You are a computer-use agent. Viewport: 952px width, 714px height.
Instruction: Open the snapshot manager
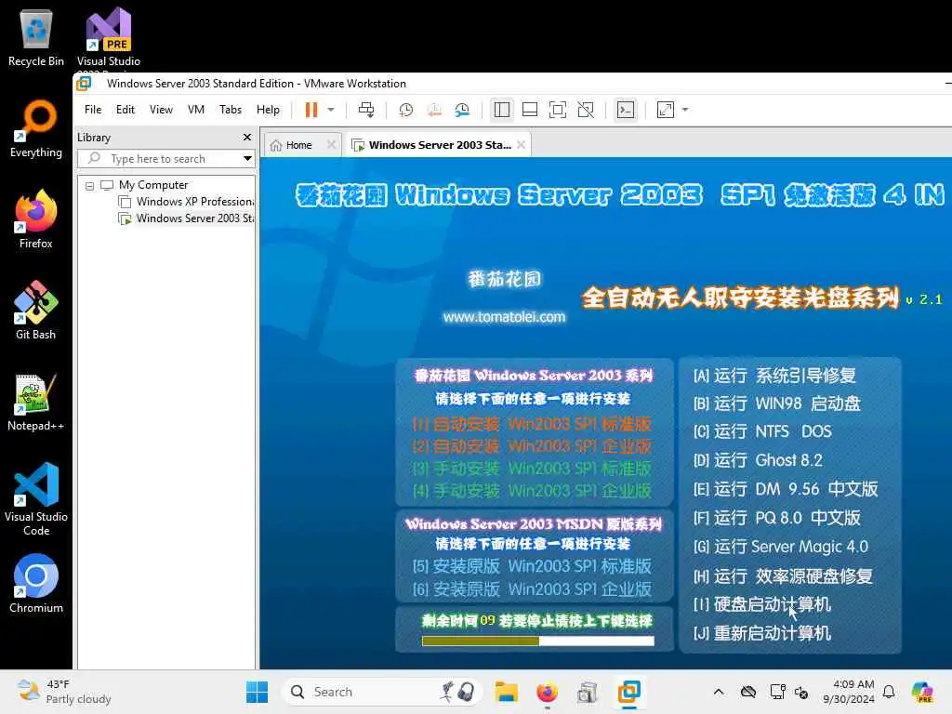pos(462,110)
